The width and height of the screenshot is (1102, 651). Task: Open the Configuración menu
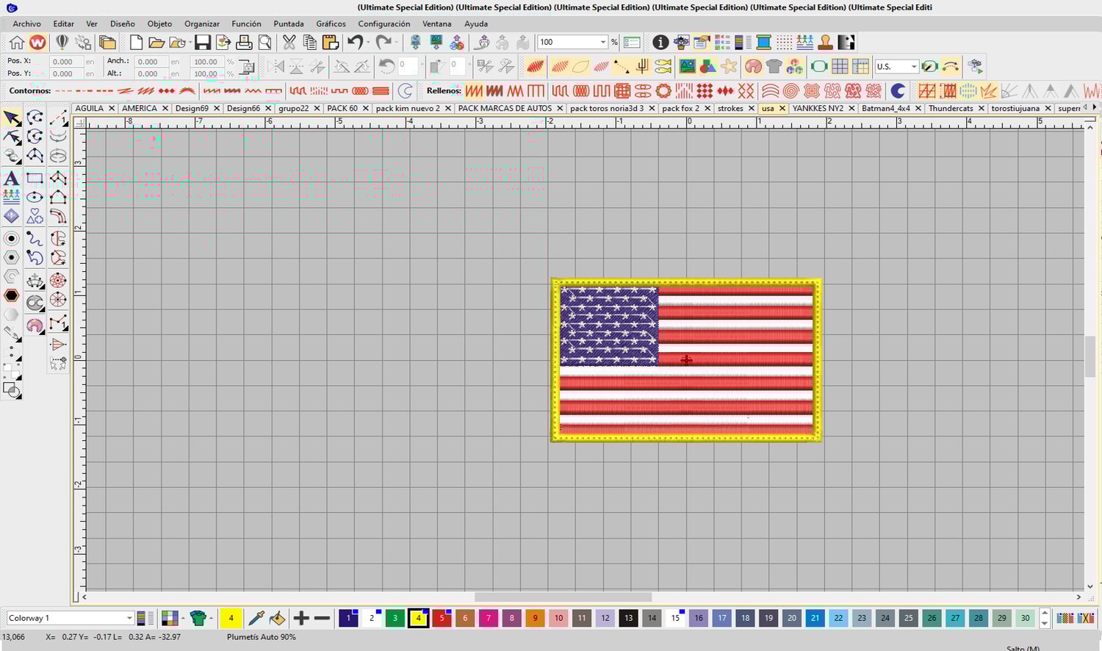click(x=383, y=24)
